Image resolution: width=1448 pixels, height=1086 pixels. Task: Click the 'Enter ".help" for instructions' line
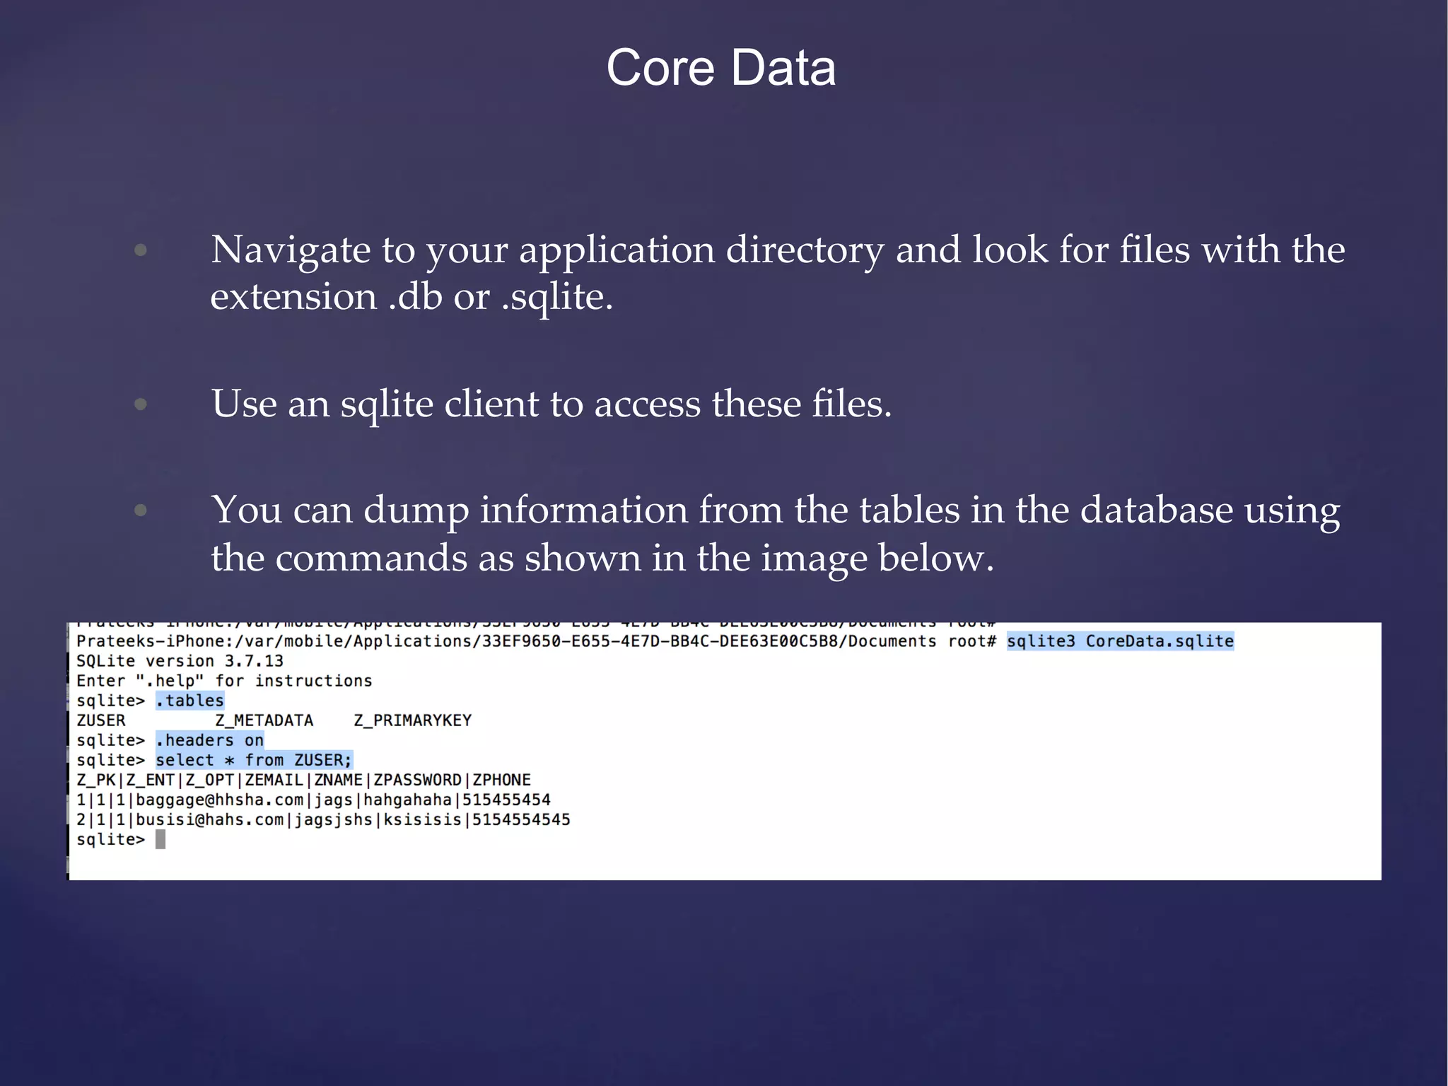click(x=224, y=681)
